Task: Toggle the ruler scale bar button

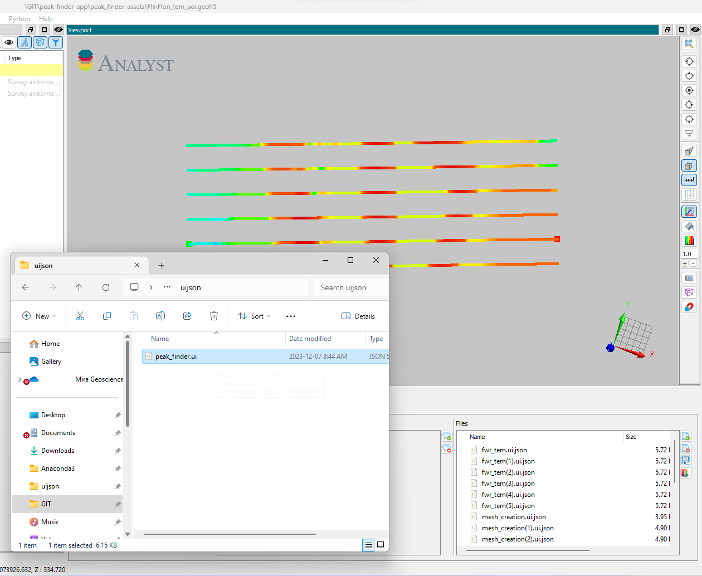Action: pyautogui.click(x=689, y=180)
